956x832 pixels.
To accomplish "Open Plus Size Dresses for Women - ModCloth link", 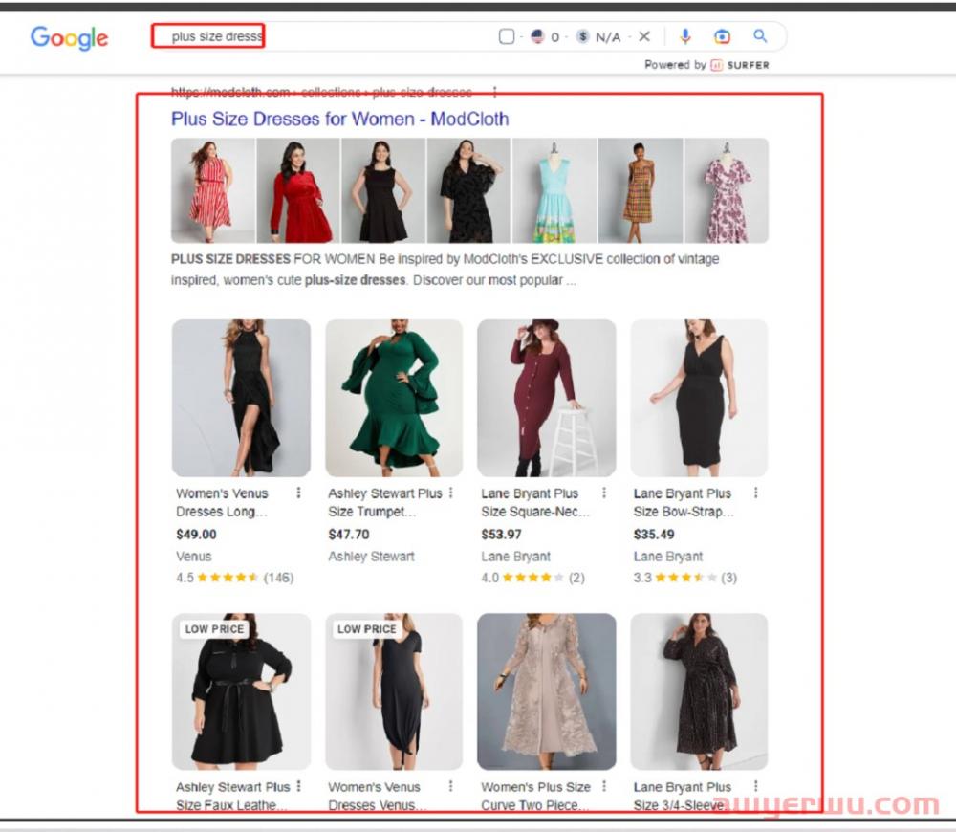I will click(339, 119).
